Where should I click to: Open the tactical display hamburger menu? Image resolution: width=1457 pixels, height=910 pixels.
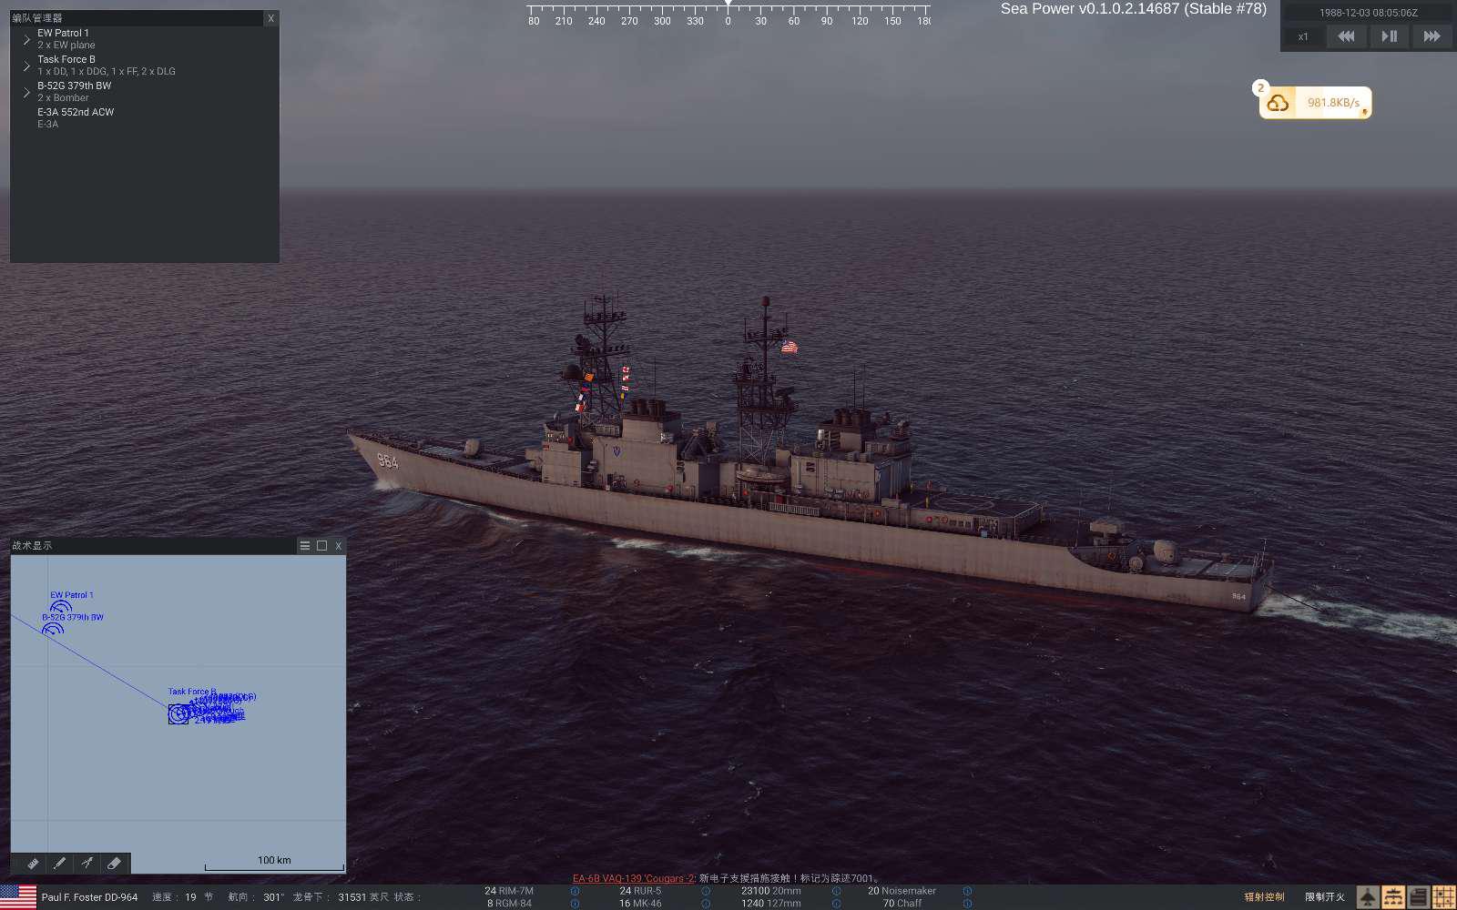pos(305,546)
